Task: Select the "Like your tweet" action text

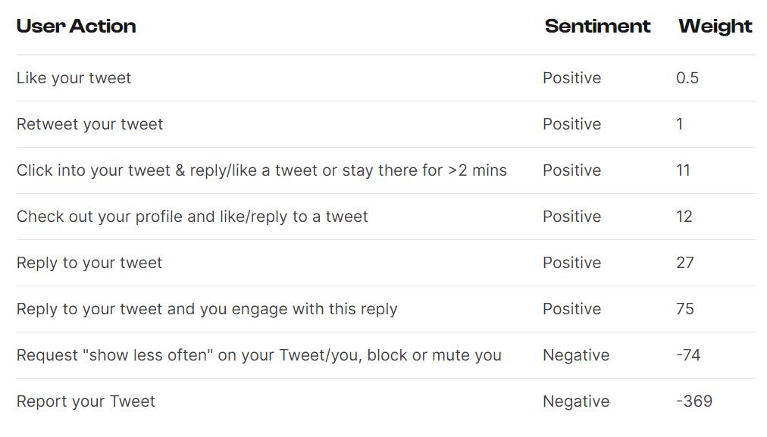Action: tap(74, 78)
